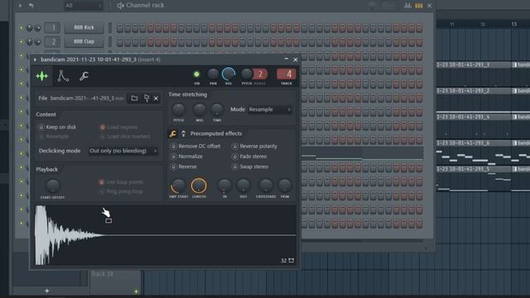This screenshot has width=530, height=298.
Task: Click mixer track number 2 for 808 Clap
Action: tap(53, 41)
